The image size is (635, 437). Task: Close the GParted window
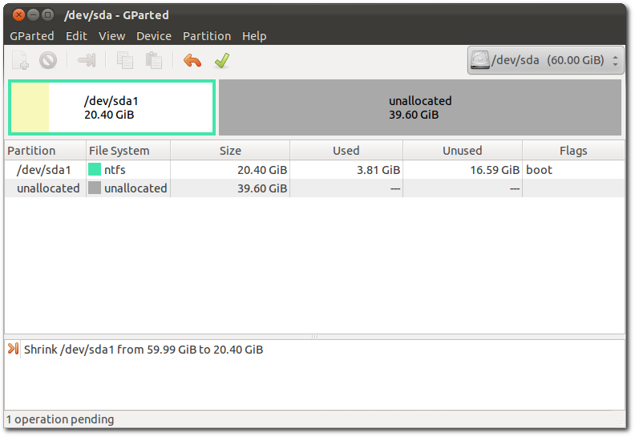tap(18, 15)
